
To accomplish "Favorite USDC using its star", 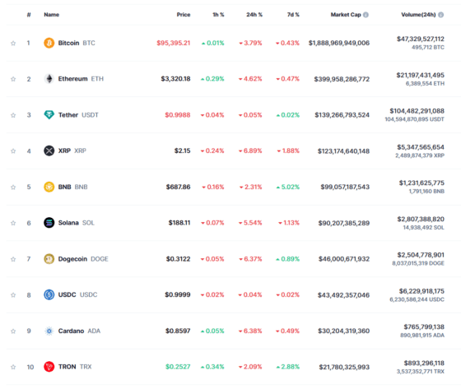I will pyautogui.click(x=13, y=295).
